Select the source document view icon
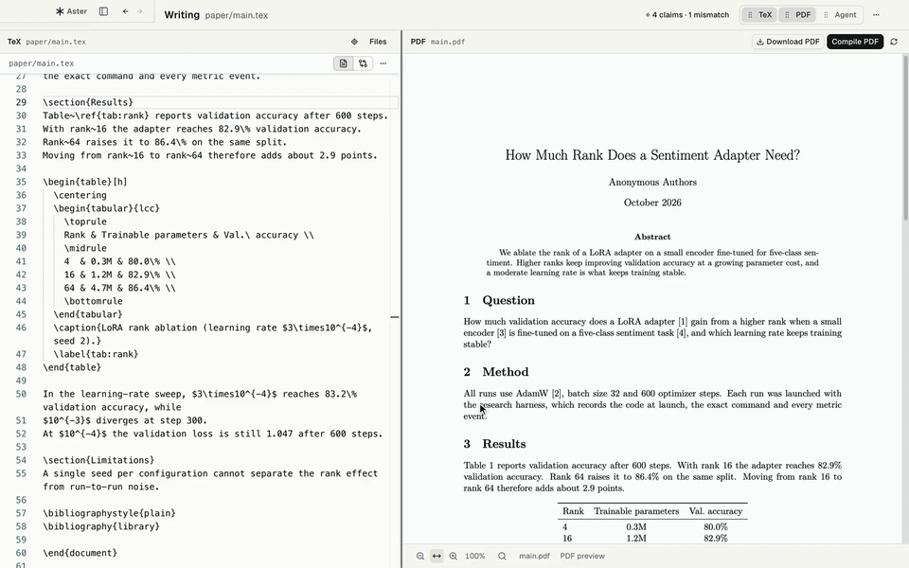The height and width of the screenshot is (568, 909). [x=343, y=63]
